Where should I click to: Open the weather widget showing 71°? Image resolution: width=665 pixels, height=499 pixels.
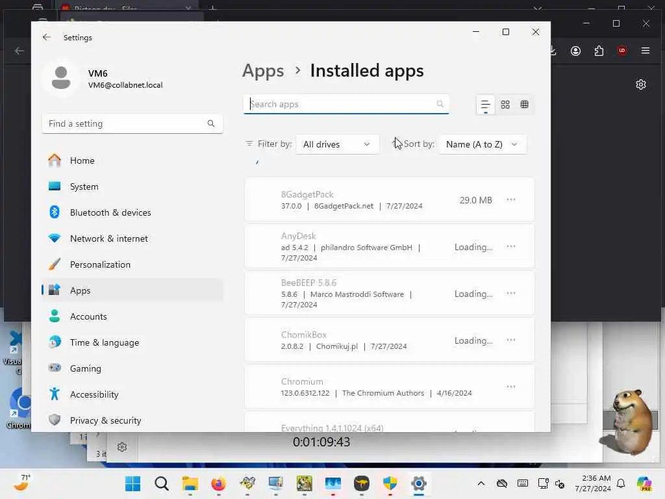pos(22,483)
